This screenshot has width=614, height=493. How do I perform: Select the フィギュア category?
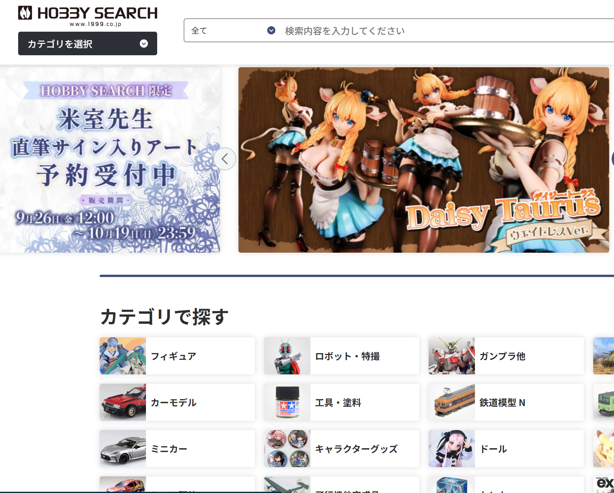click(177, 356)
